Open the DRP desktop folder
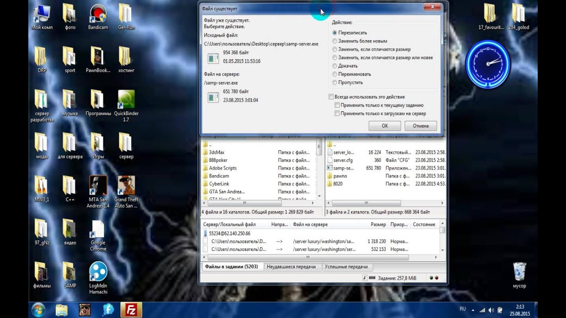This screenshot has height=318, width=566. tap(42, 60)
